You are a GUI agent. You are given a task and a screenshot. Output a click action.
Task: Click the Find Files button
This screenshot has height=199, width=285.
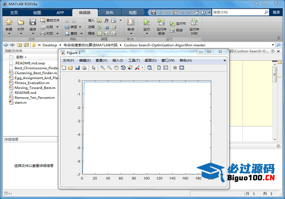coord(50,20)
